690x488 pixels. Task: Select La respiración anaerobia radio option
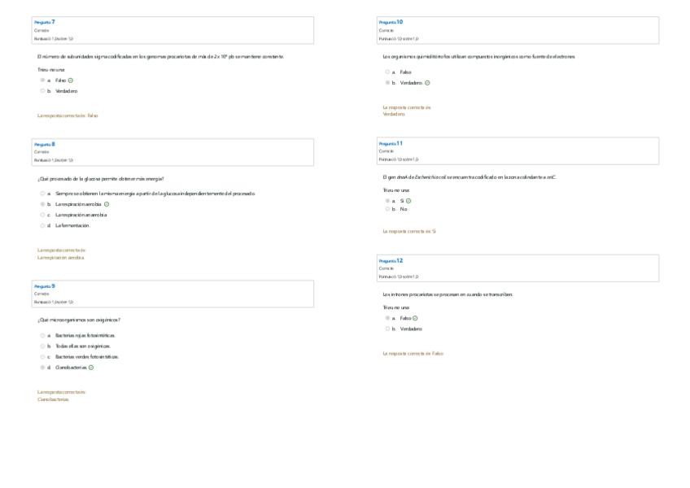point(42,215)
